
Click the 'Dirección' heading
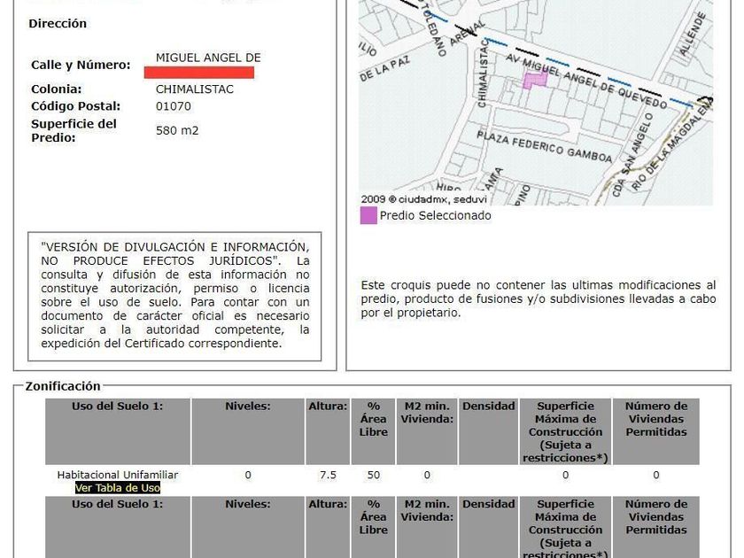click(58, 24)
